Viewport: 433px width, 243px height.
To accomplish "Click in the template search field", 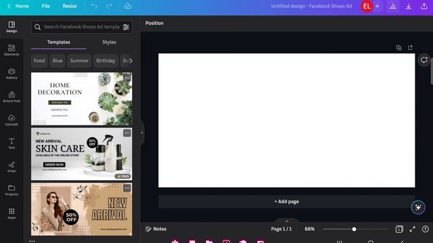I will 81,27.
